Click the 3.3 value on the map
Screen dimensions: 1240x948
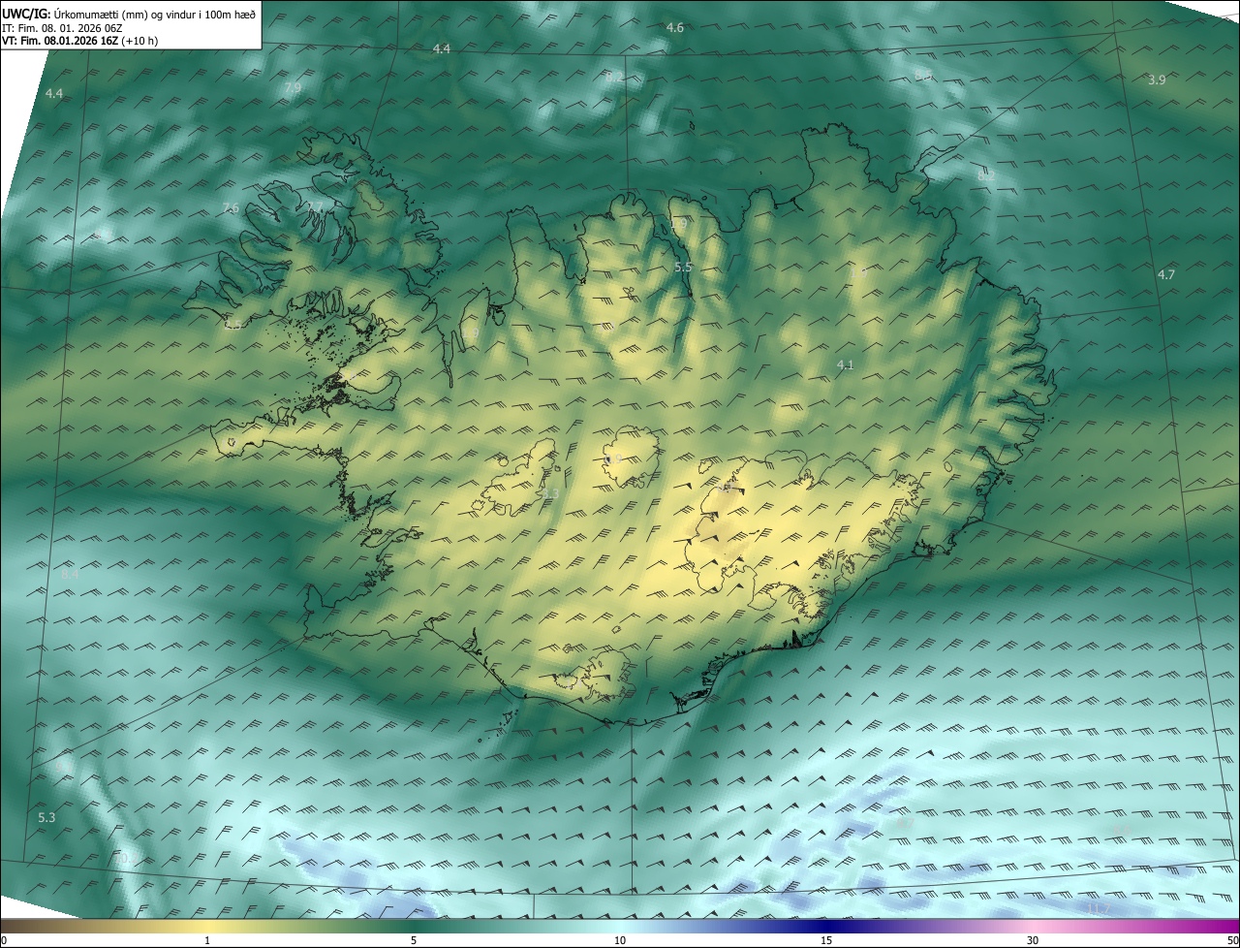tap(550, 494)
